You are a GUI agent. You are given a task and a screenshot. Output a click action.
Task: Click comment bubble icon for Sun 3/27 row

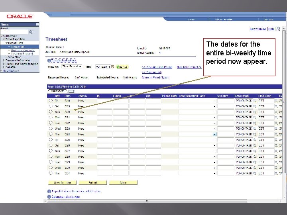51,151
